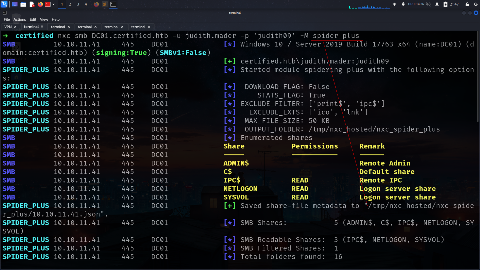Click the Remote IPC remark

pyautogui.click(x=381, y=180)
